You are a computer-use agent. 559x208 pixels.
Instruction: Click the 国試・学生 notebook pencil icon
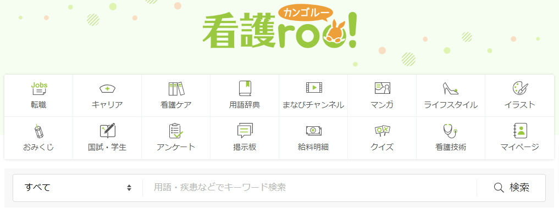pyautogui.click(x=107, y=131)
